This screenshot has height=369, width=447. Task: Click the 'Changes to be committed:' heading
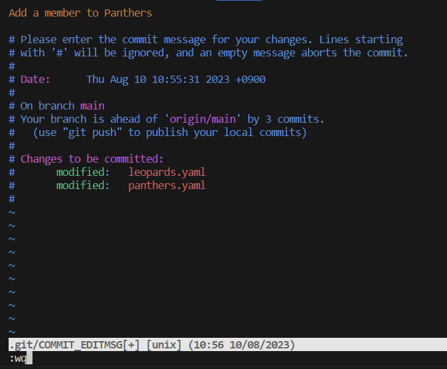point(92,159)
